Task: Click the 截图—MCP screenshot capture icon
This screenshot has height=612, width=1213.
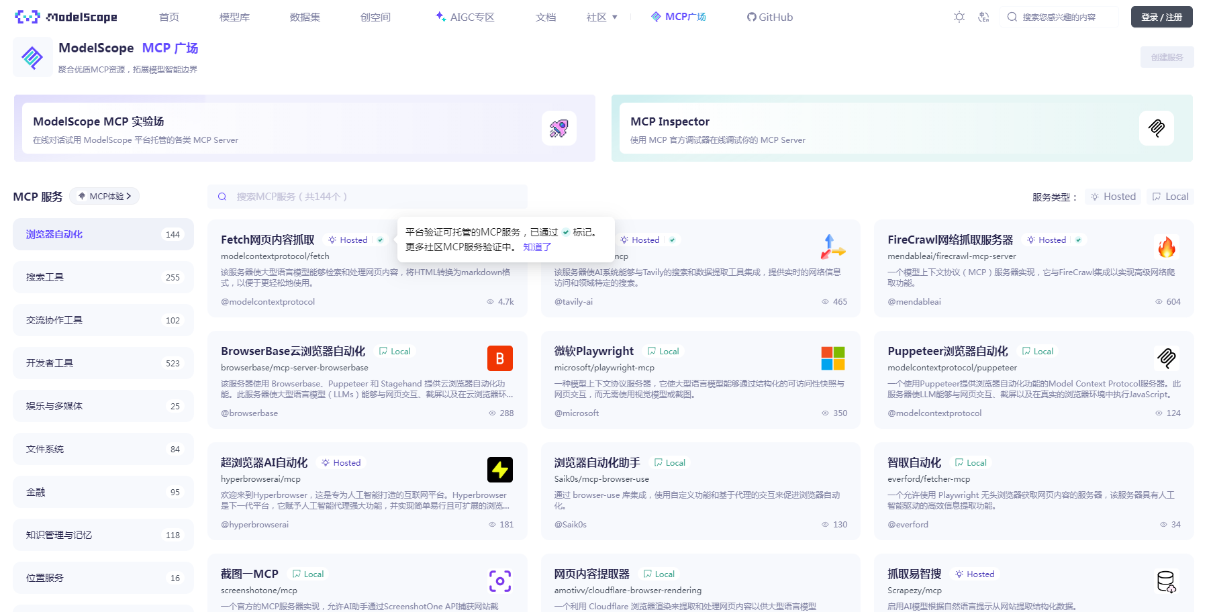Action: [499, 581]
